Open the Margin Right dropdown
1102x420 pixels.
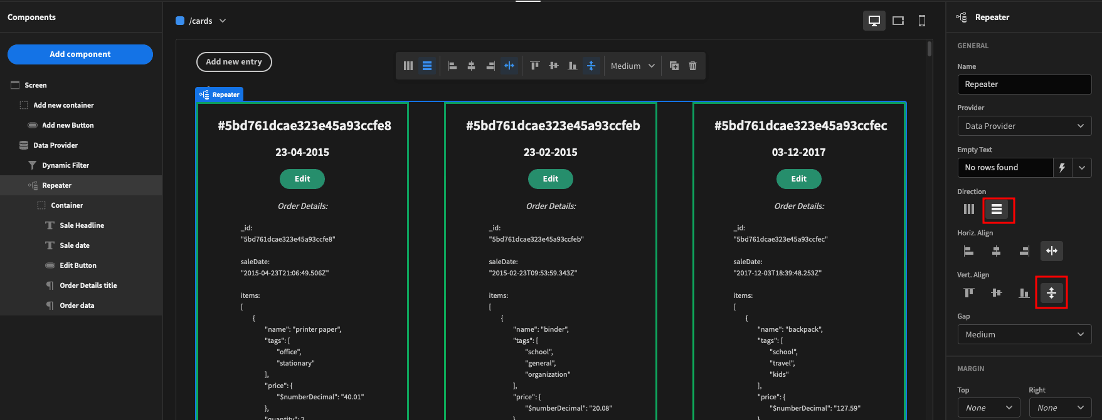[x=1060, y=407]
